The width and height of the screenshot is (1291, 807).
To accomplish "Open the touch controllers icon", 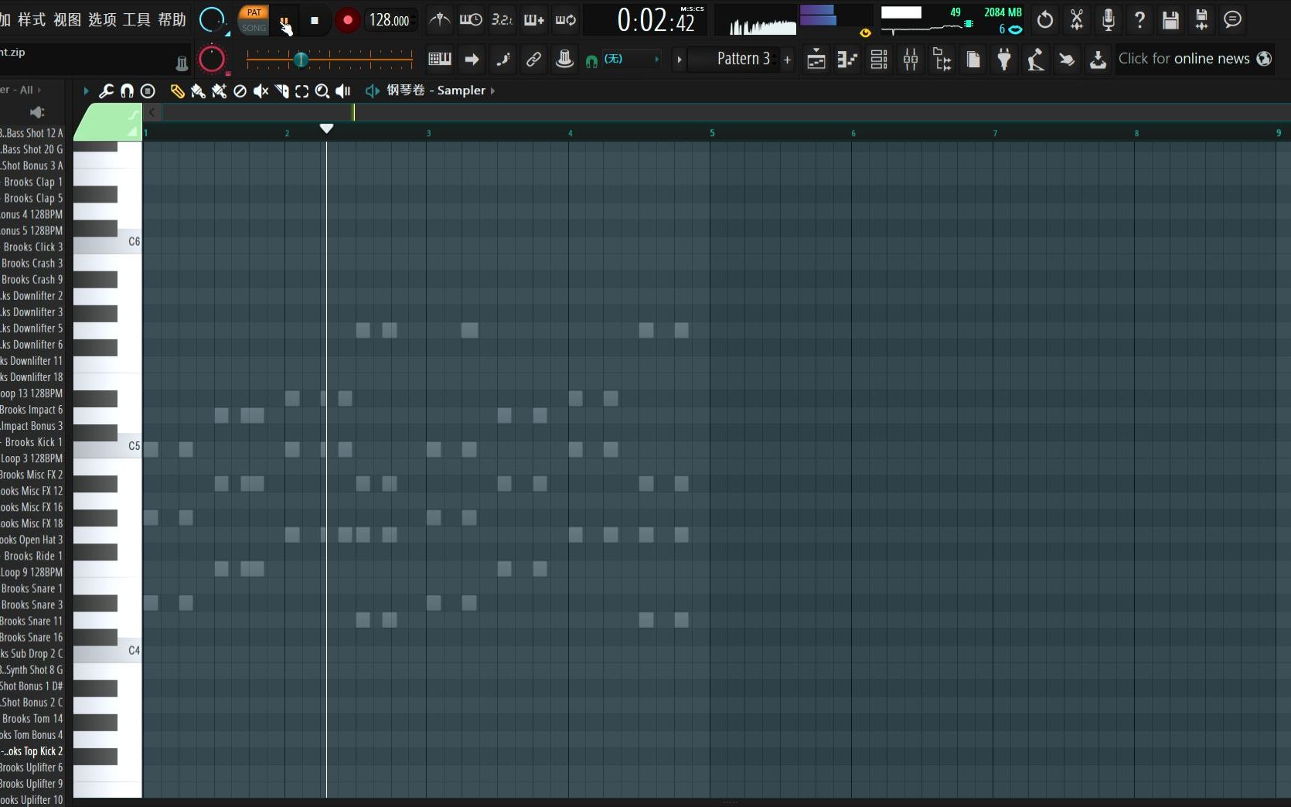I will [1067, 59].
